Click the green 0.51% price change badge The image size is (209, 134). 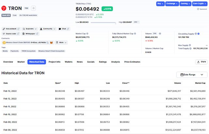tap(107, 9)
